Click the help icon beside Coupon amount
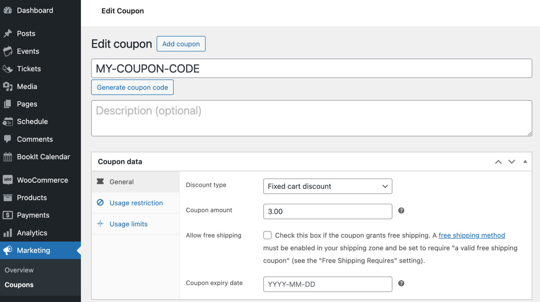The width and height of the screenshot is (540, 302). pyautogui.click(x=401, y=210)
